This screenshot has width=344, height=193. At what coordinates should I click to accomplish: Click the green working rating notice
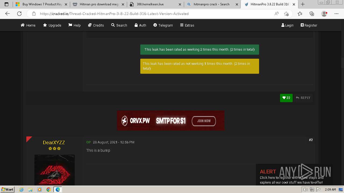[200, 50]
